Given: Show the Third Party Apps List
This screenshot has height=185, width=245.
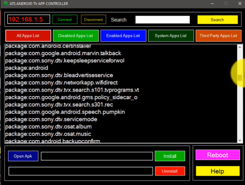Looking at the screenshot, I should pyautogui.click(x=218, y=36).
